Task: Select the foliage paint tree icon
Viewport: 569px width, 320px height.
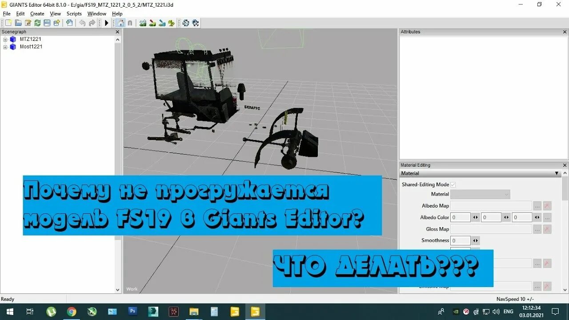Action: coord(172,23)
